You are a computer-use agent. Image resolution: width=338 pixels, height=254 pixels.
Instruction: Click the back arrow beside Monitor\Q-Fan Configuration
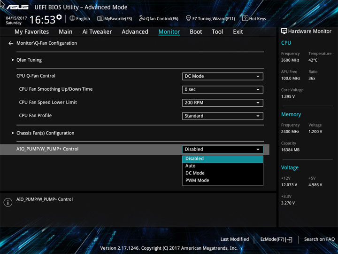pyautogui.click(x=11, y=43)
